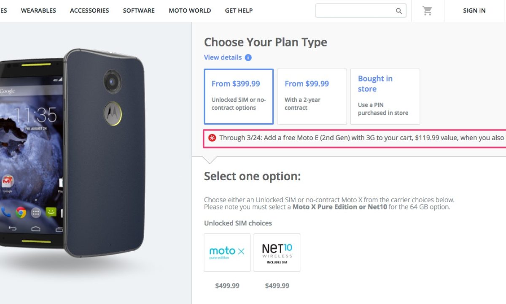The image size is (506, 304).
Task: Click the Sign In button
Action: [x=474, y=11]
